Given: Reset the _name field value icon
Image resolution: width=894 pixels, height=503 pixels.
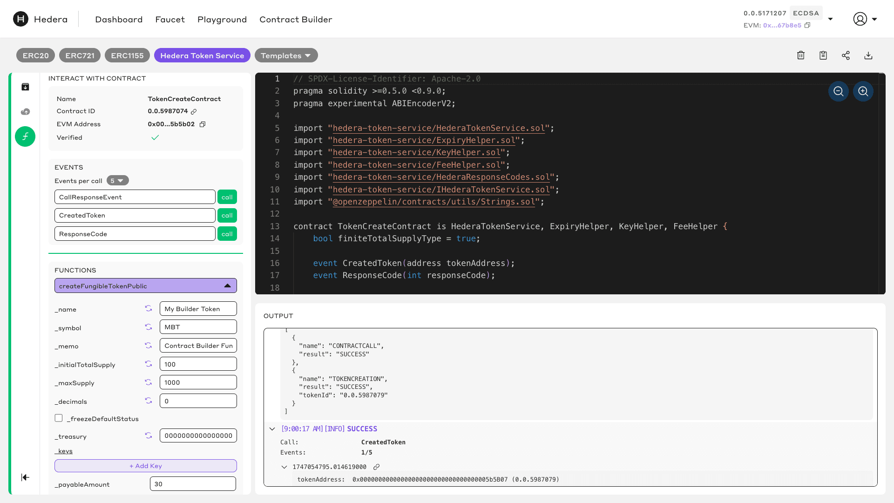Looking at the screenshot, I should (149, 309).
